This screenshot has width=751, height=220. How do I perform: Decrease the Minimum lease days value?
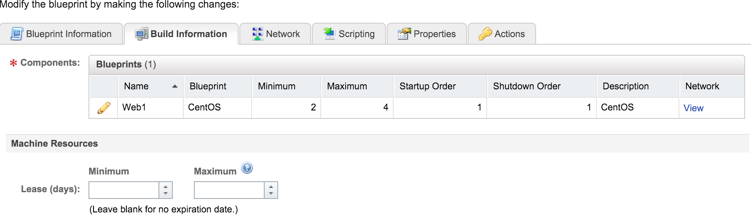point(166,194)
